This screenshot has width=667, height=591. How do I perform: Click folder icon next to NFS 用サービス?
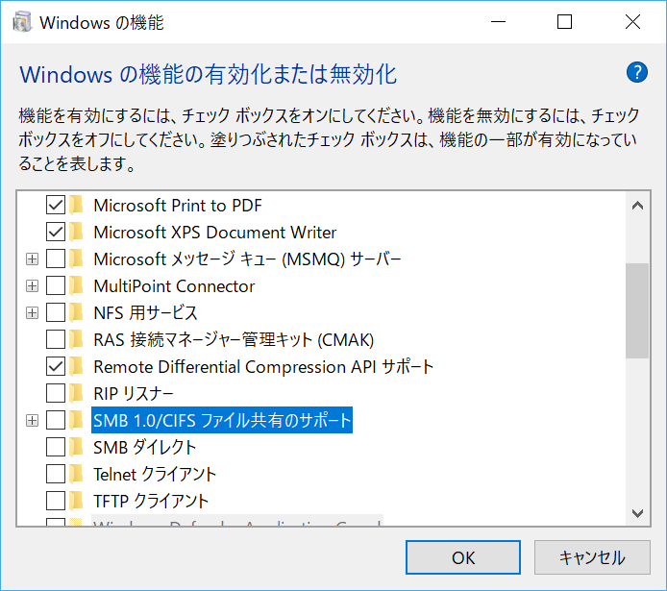[76, 313]
